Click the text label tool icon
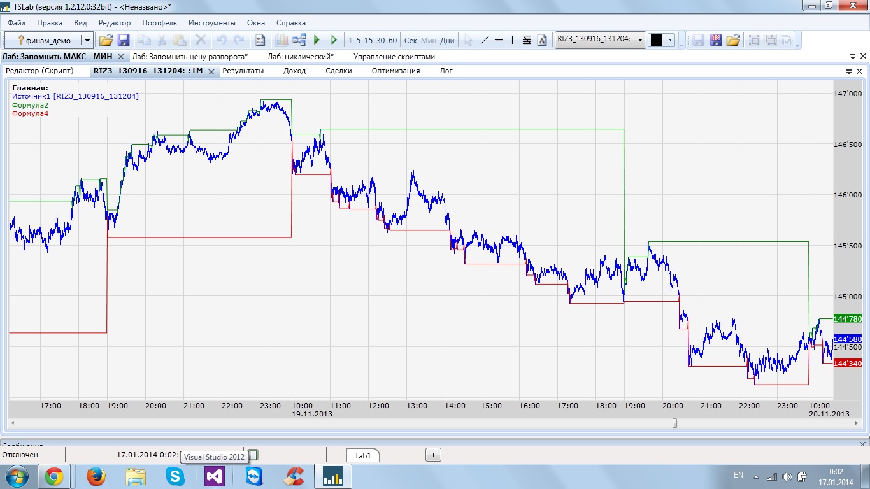 [x=542, y=40]
